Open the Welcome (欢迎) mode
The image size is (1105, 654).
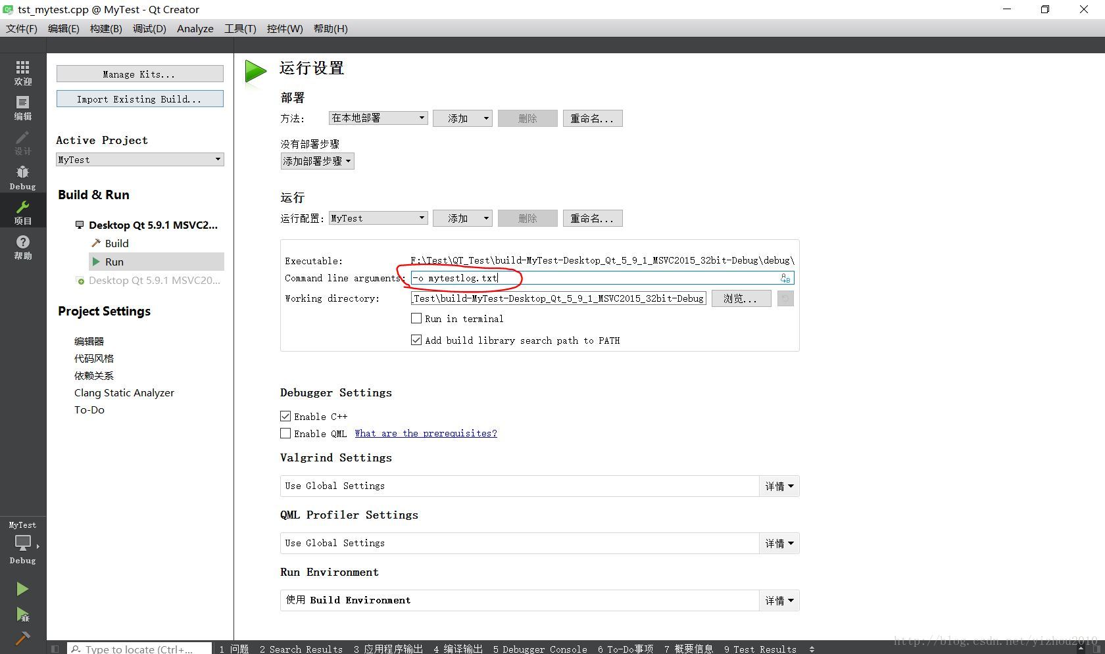[23, 73]
